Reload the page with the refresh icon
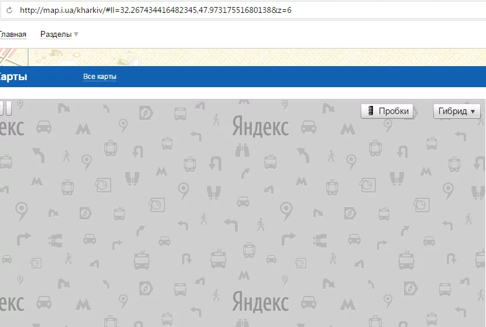486x327 pixels. (9, 10)
